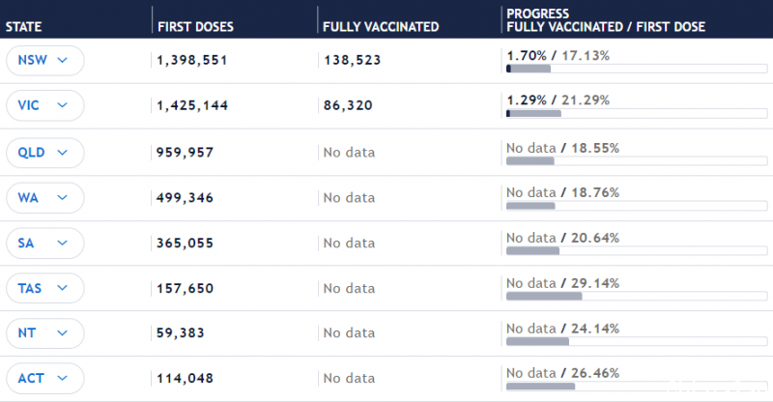Click the QLD progress bar at 18.55%
The height and width of the screenshot is (402, 773).
point(637,160)
